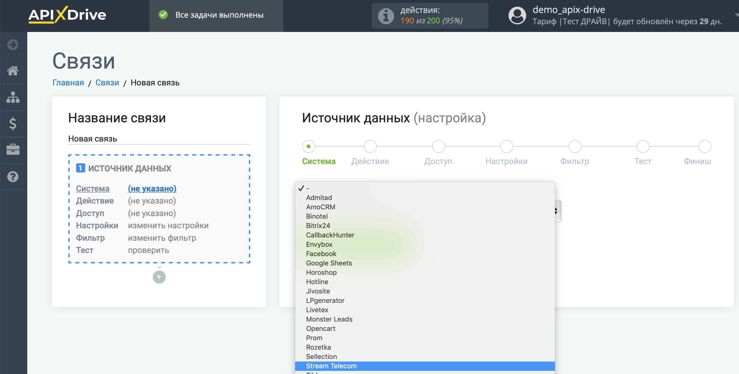Click изменить настройки text
Screen dimensions: 739x374
168,225
